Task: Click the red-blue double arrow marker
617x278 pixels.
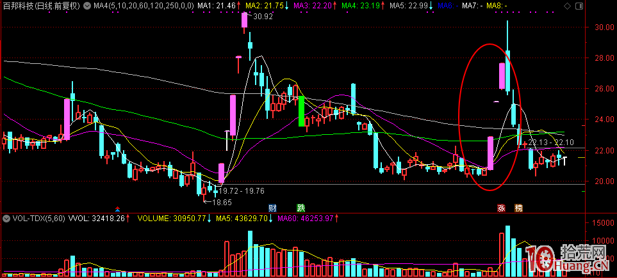Action: (x=117, y=208)
